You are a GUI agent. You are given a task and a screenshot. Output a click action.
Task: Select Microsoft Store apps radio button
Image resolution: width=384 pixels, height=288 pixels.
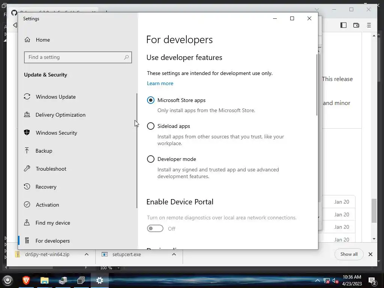click(151, 100)
